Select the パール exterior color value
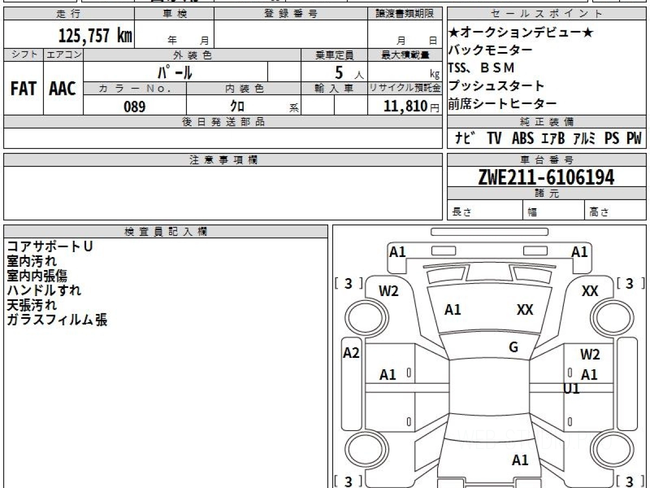Screen dimensions: 650x488 click(175, 72)
